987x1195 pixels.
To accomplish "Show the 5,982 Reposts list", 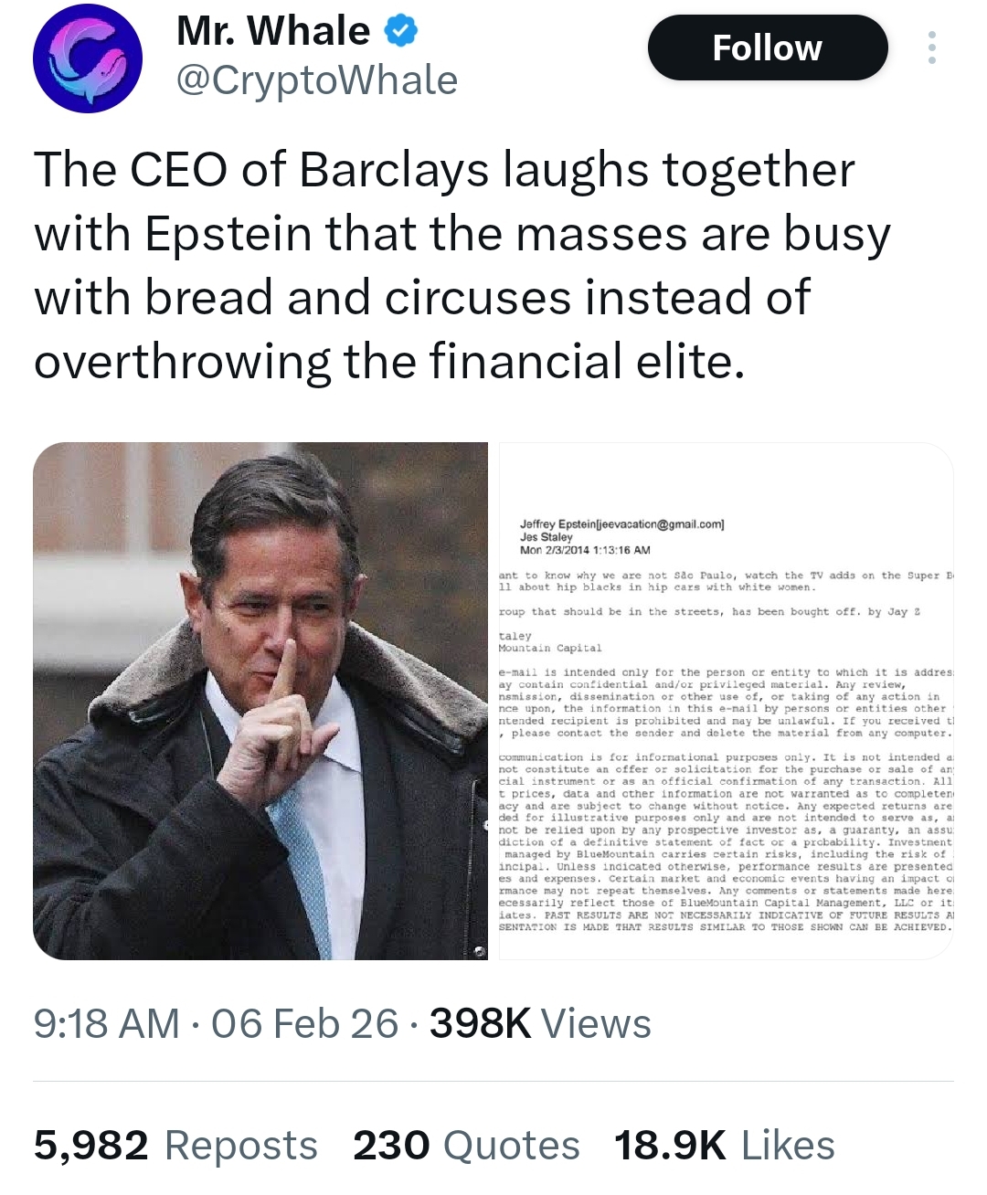I will click(x=175, y=1146).
